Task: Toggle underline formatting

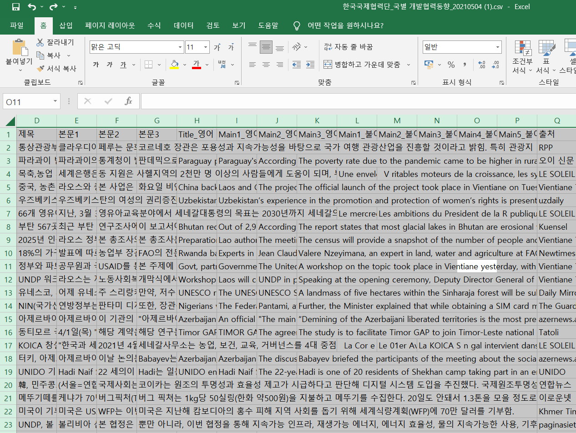Action: pos(123,65)
